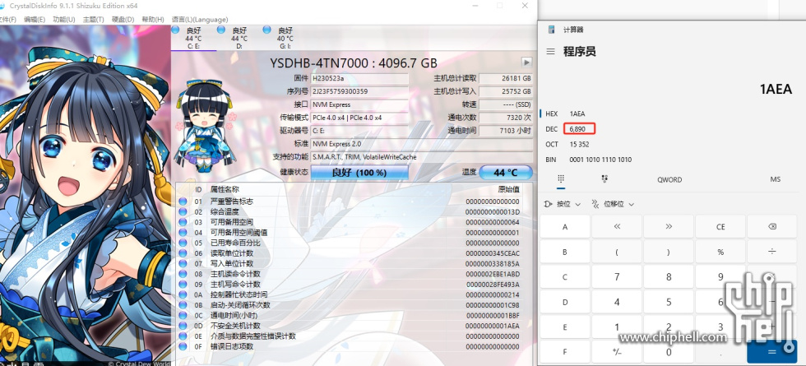Screen dimensions: 806x366
Task: Click the percent % key in Calculator
Action: pyautogui.click(x=720, y=252)
